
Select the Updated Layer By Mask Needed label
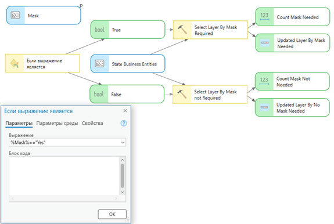tap(301, 43)
